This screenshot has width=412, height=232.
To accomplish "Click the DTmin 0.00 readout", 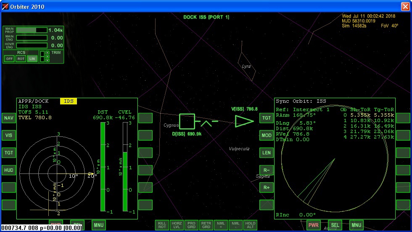I will [293, 139].
